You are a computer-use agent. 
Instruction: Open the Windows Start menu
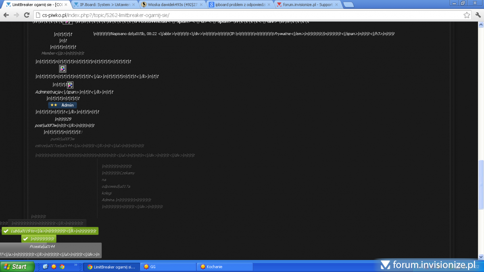pos(17,267)
